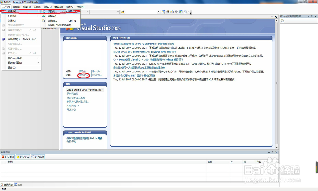Toggle the 0 messages (消息) filter
This screenshot has width=318, height=191.
pyautogui.click(x=38, y=157)
